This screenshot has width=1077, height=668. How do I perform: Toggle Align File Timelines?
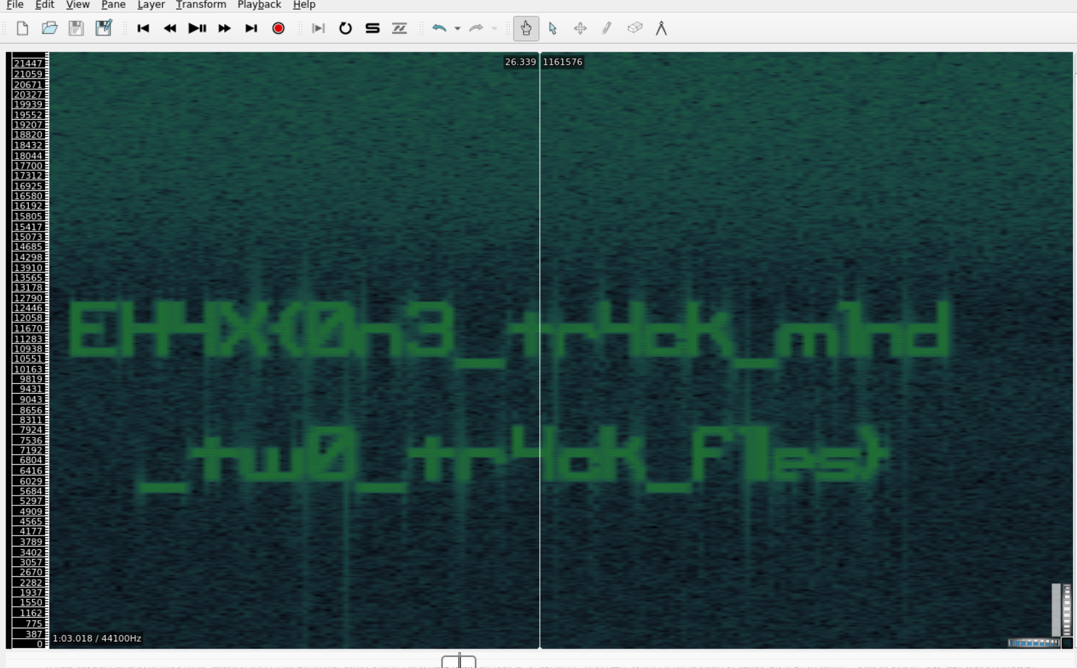399,29
